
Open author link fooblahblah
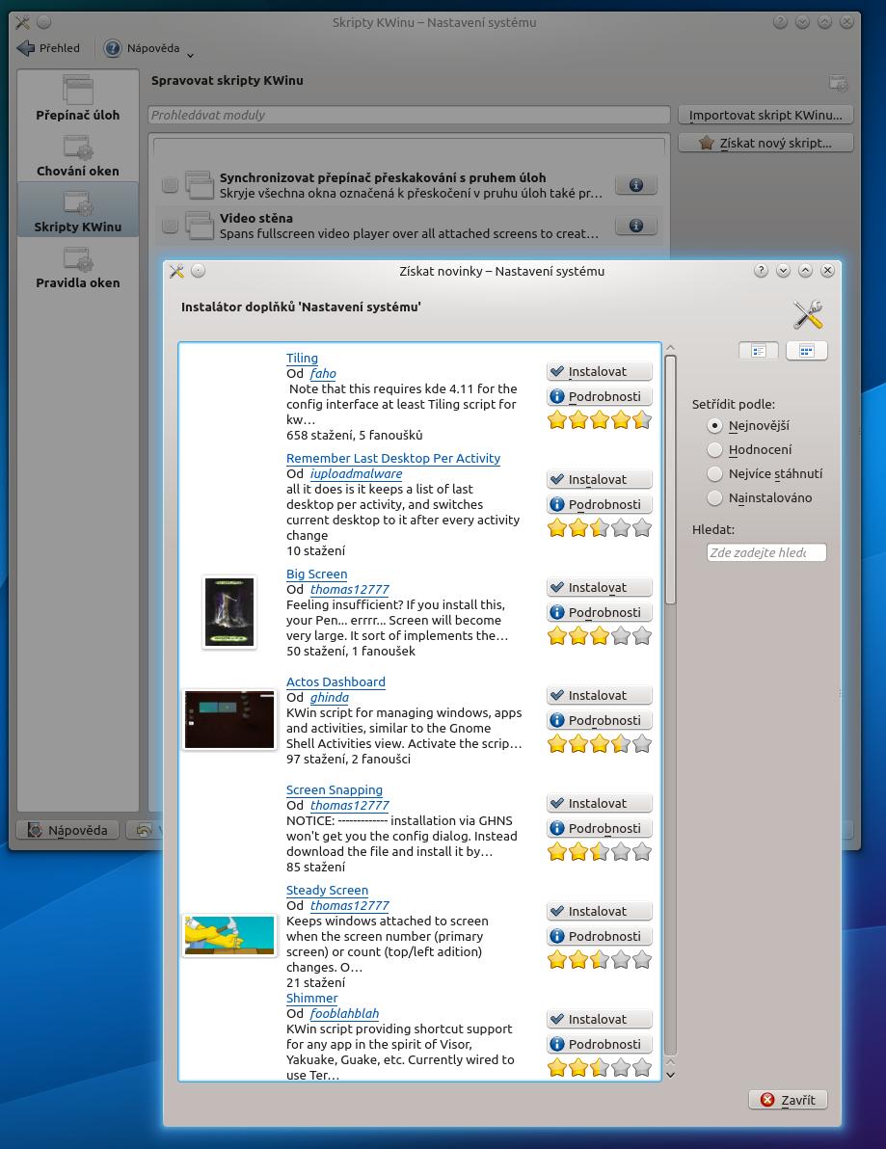point(344,1013)
